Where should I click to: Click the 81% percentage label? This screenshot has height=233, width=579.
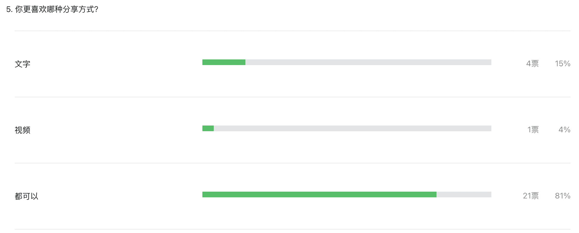point(562,196)
